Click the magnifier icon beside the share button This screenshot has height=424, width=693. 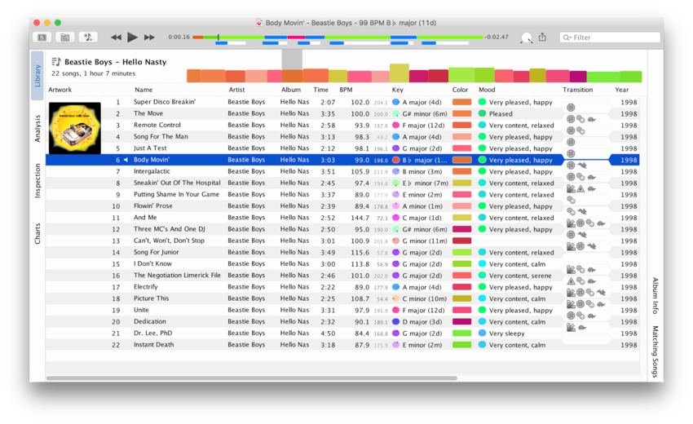[x=526, y=38]
